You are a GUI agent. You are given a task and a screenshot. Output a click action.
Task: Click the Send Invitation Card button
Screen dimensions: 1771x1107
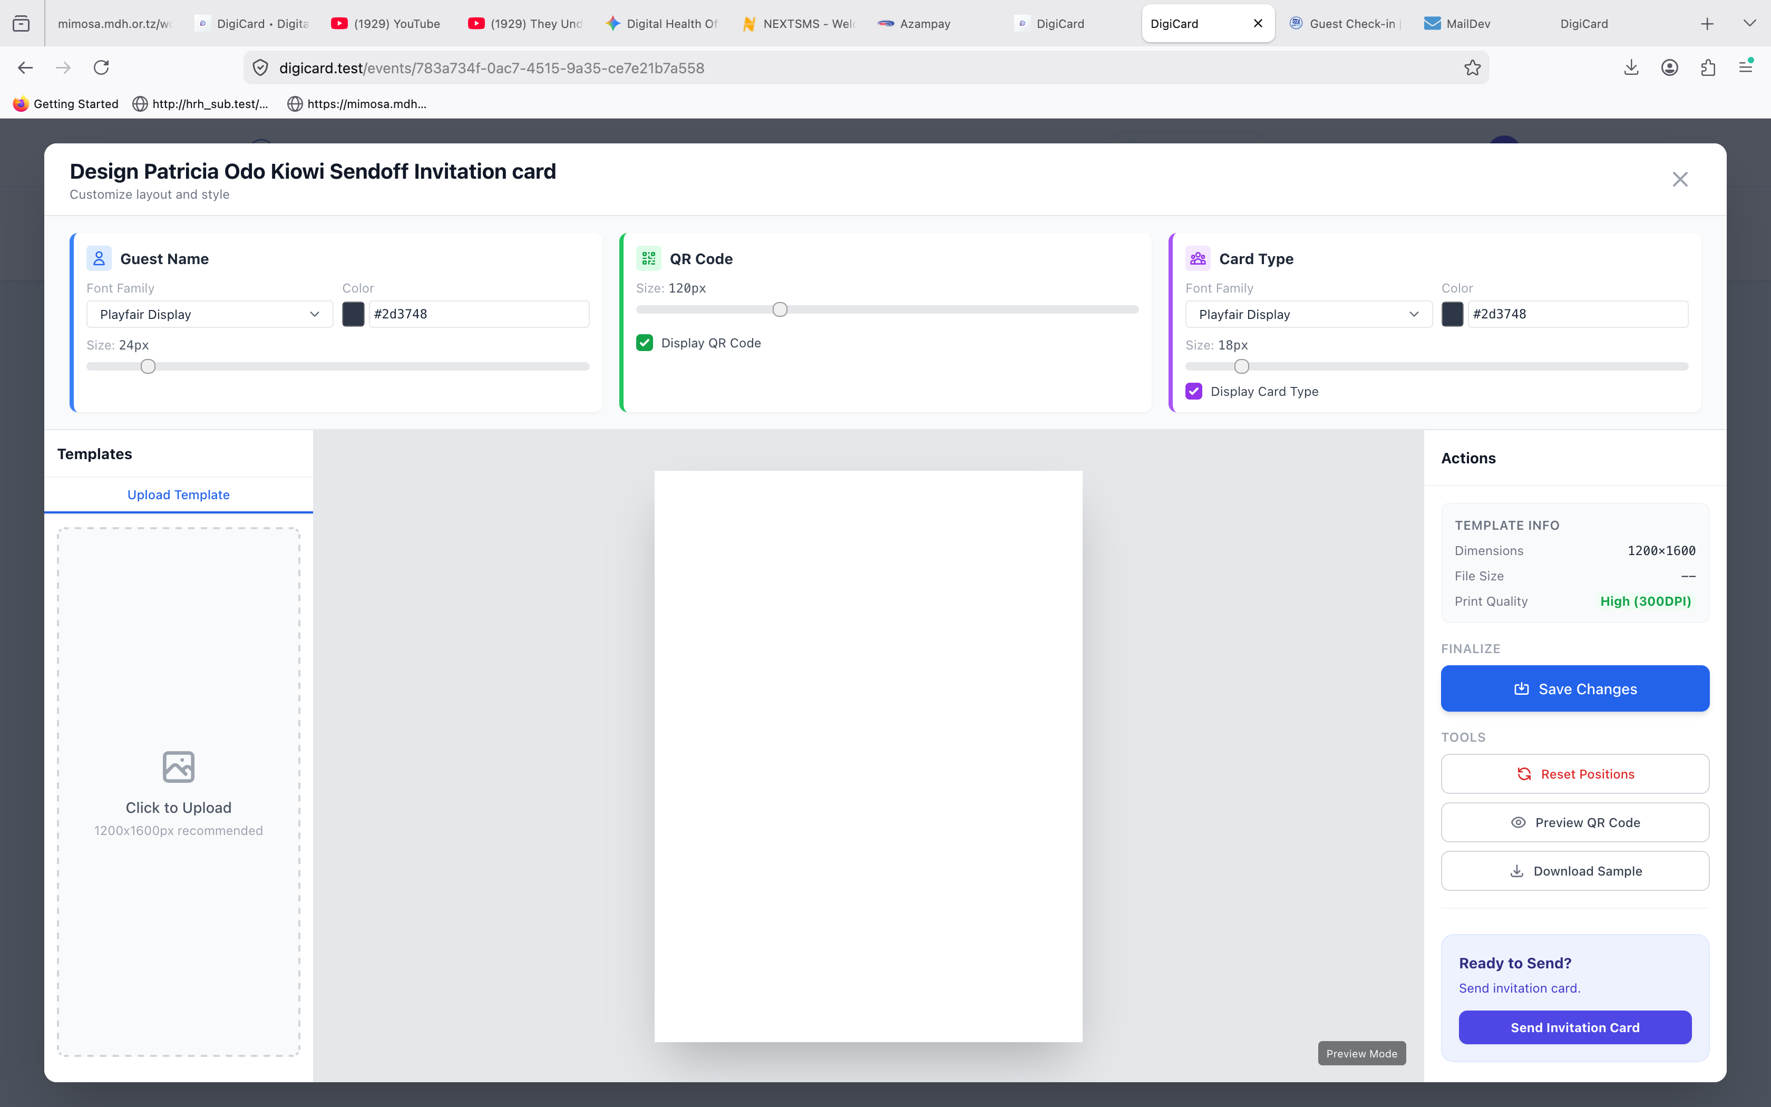click(x=1575, y=1027)
